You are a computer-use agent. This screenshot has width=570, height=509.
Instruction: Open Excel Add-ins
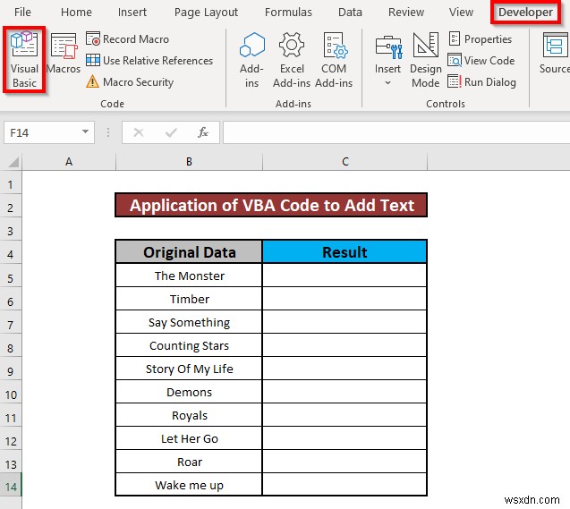point(292,60)
